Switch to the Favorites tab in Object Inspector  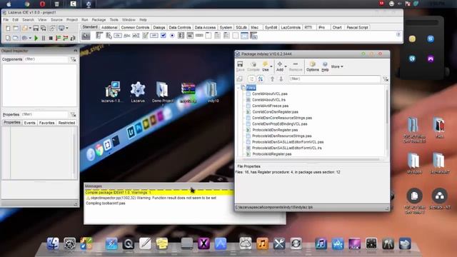pyautogui.click(x=46, y=123)
